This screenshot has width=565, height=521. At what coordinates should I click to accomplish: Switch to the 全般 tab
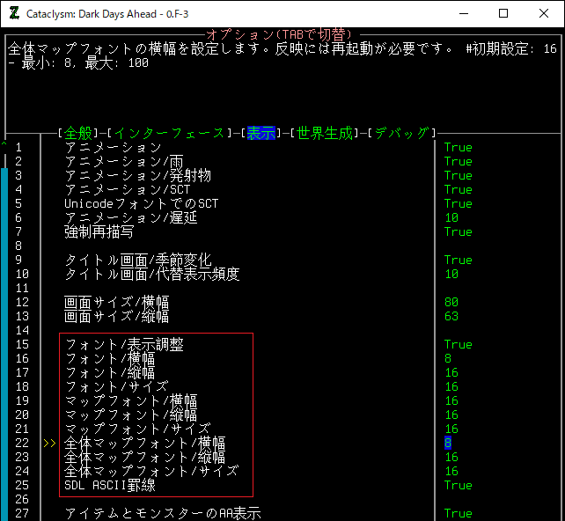tap(78, 133)
